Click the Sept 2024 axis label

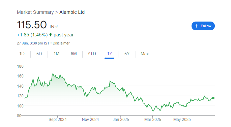pos(58,120)
